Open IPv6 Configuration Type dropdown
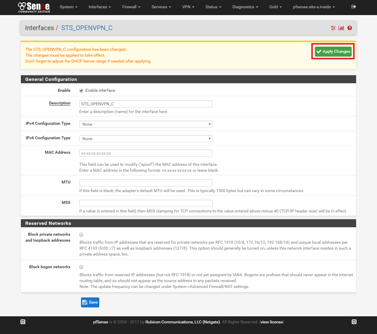The image size is (377, 334). point(146,139)
